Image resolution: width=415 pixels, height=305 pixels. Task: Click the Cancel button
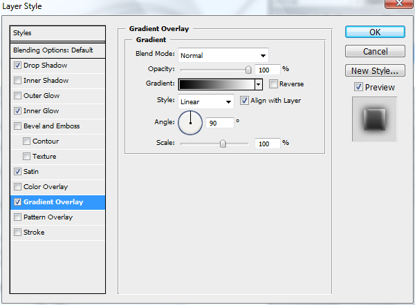click(375, 51)
